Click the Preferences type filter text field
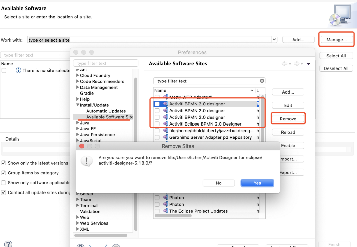Screen dimensions: 357x247 [106, 63]
